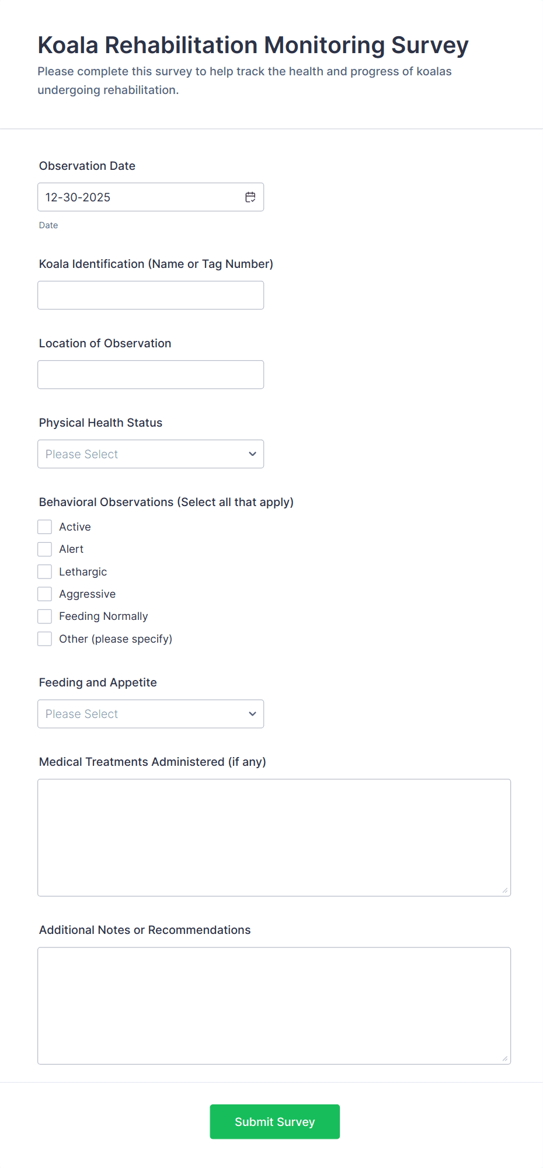
Task: Check the Other (please specify) checkbox
Action: 44,638
